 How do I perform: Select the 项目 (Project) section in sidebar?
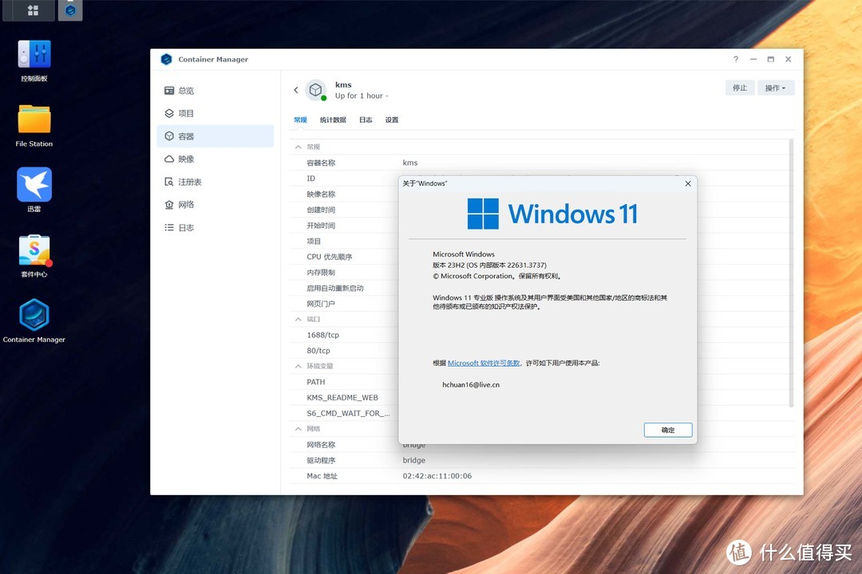[x=187, y=112]
